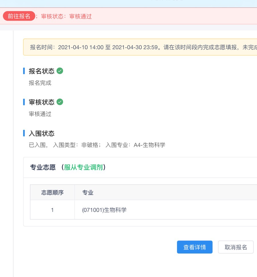Open 查看详情 to view registration details
257x277 pixels.
195,247
